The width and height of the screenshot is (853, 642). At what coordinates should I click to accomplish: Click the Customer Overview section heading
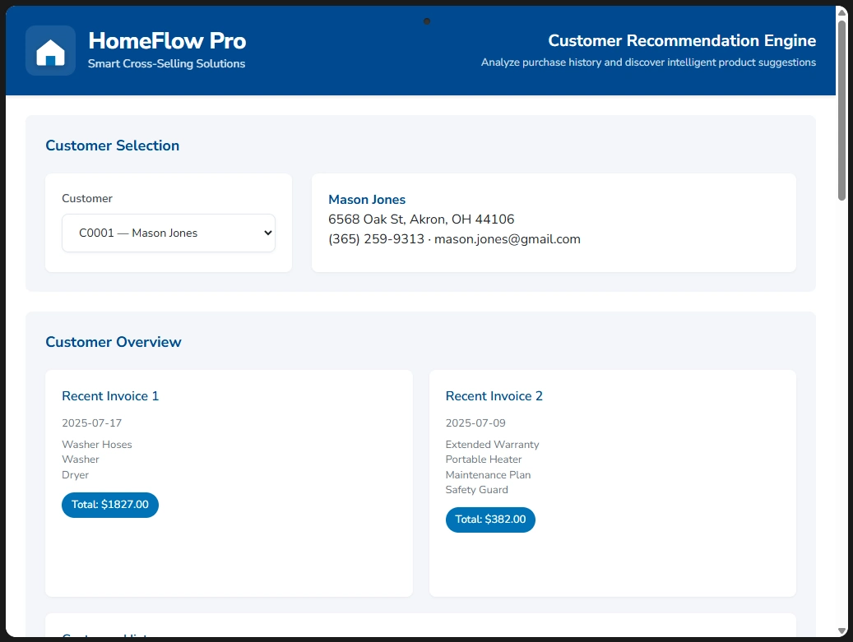point(114,342)
